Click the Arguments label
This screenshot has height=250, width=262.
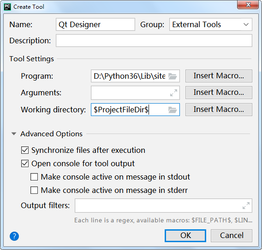[x=41, y=93]
